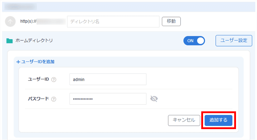Click the キャンセル button
The width and height of the screenshot is (257, 140).
(x=184, y=120)
